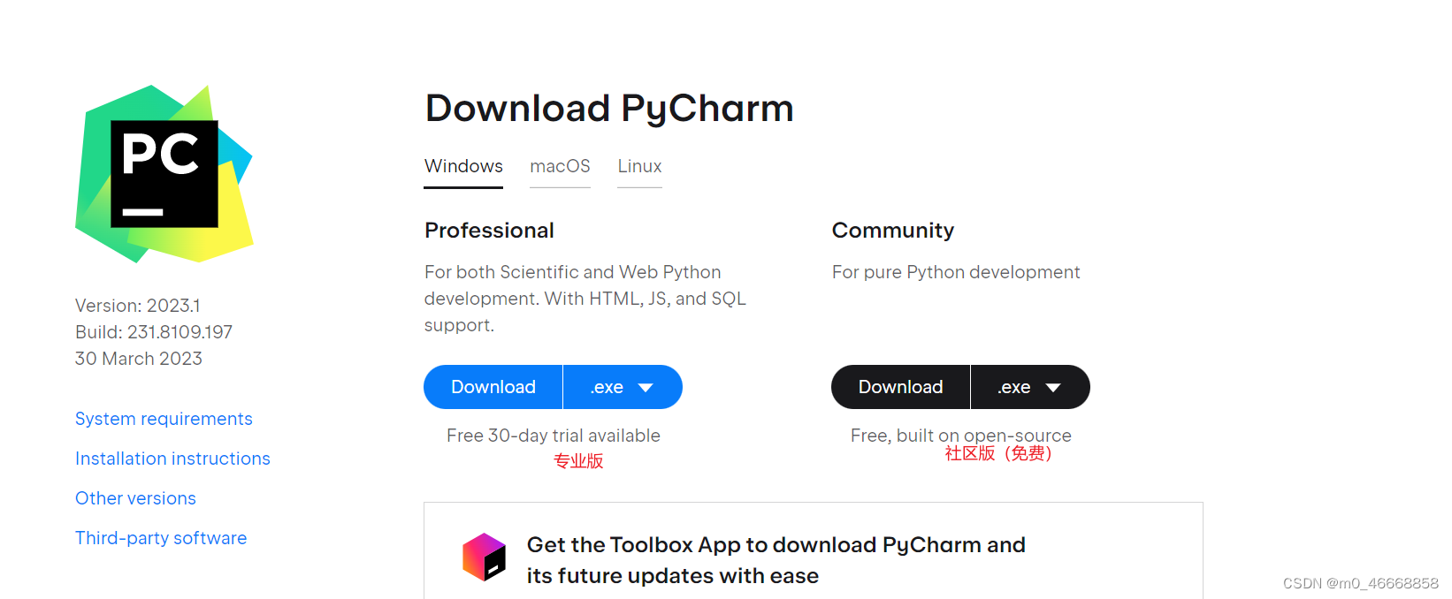
Task: Click the 社区版（免费）annotation text
Action: [999, 453]
